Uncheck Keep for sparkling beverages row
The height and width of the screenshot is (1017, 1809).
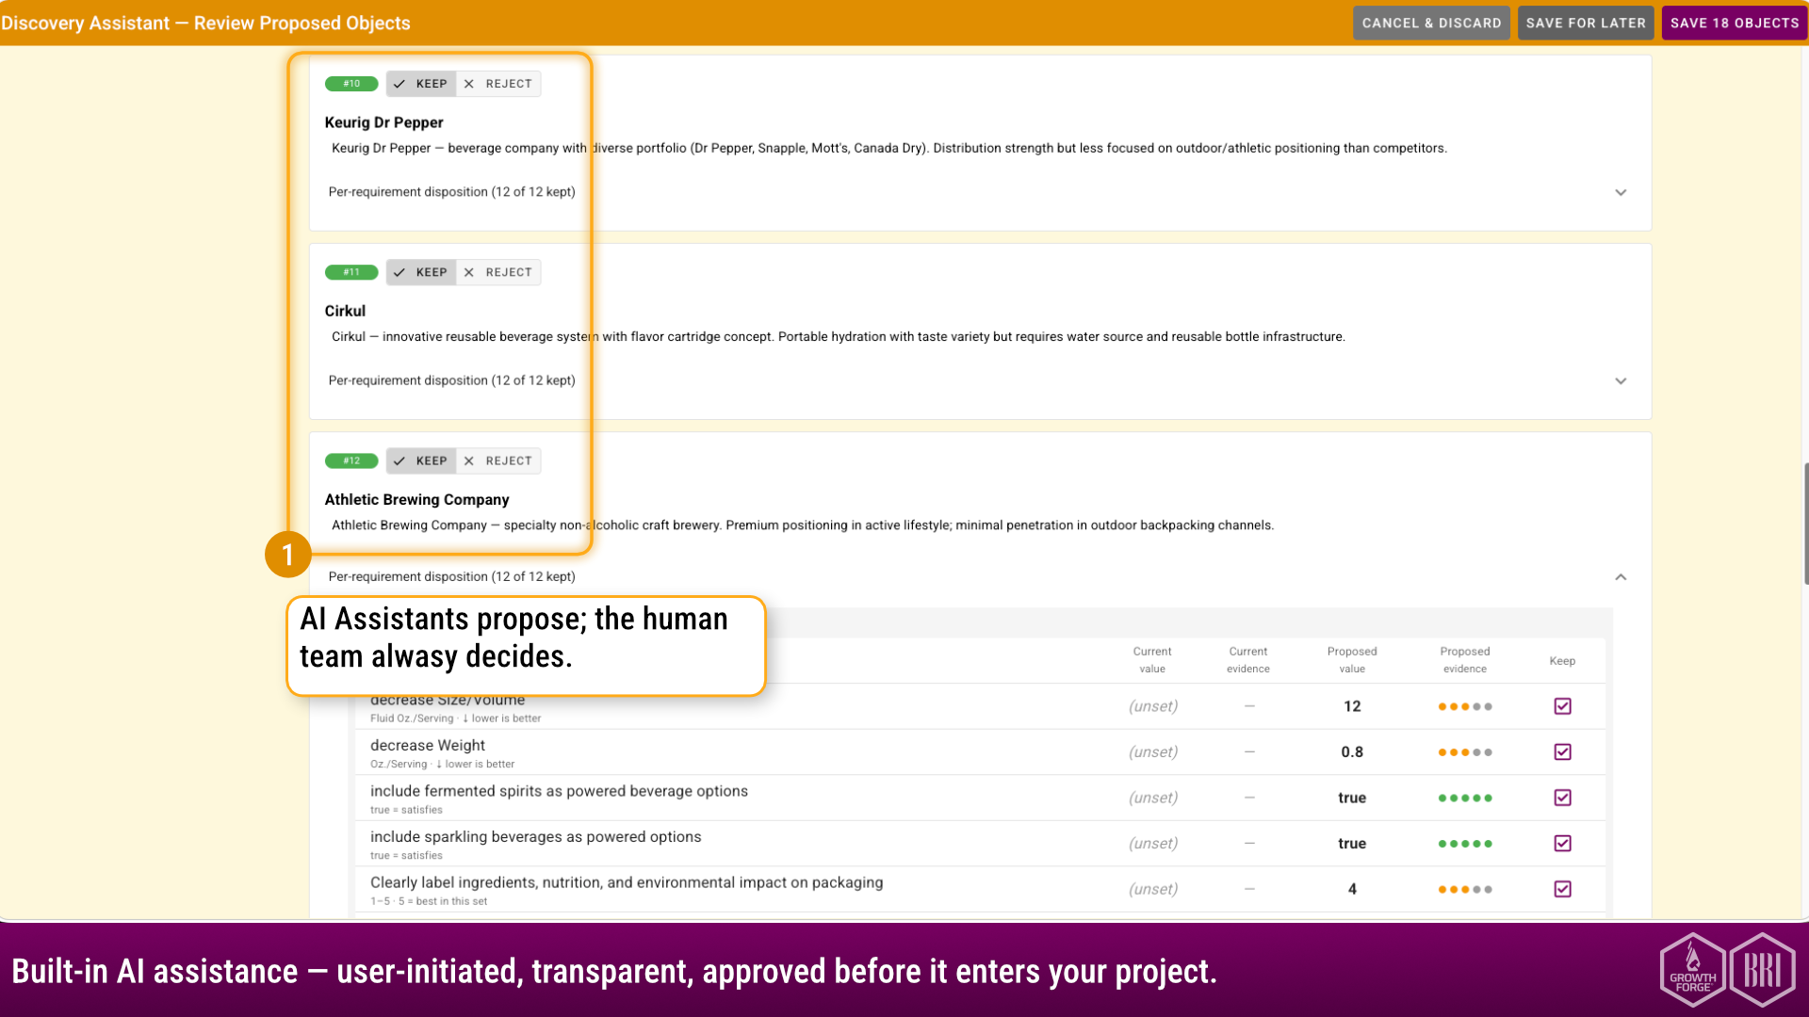point(1562,843)
